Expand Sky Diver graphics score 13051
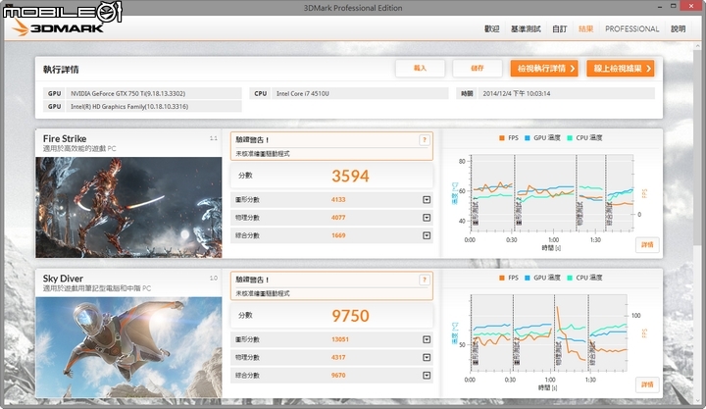The image size is (706, 409). 427,339
